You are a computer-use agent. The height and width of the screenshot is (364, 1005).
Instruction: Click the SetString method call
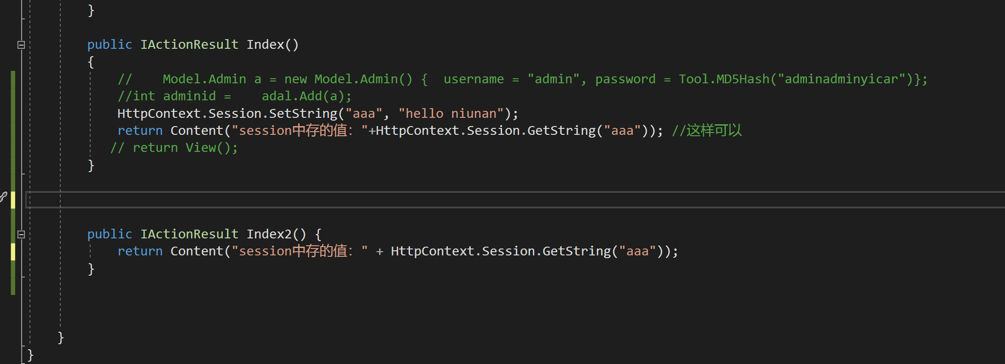pos(303,114)
